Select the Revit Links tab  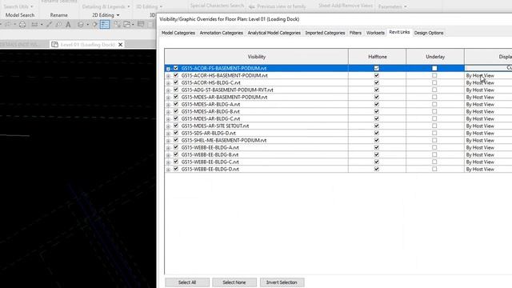pyautogui.click(x=399, y=32)
